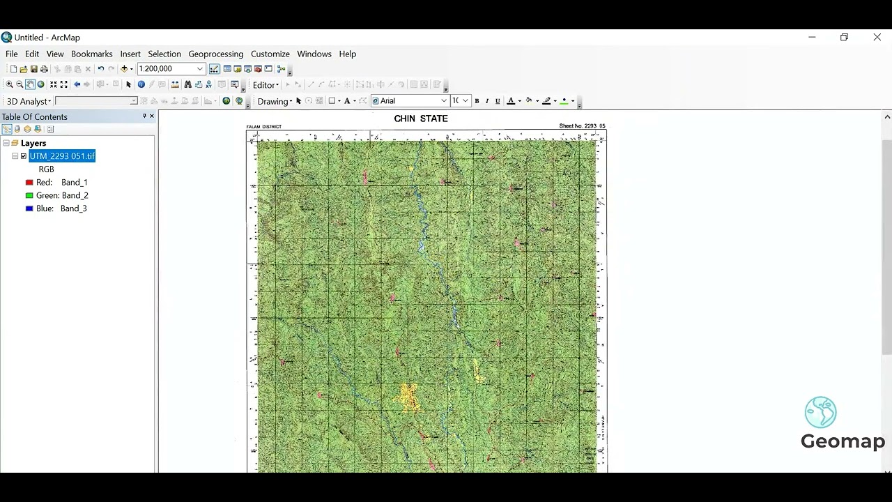
Task: Open the Editor dropdown menu button
Action: (266, 85)
